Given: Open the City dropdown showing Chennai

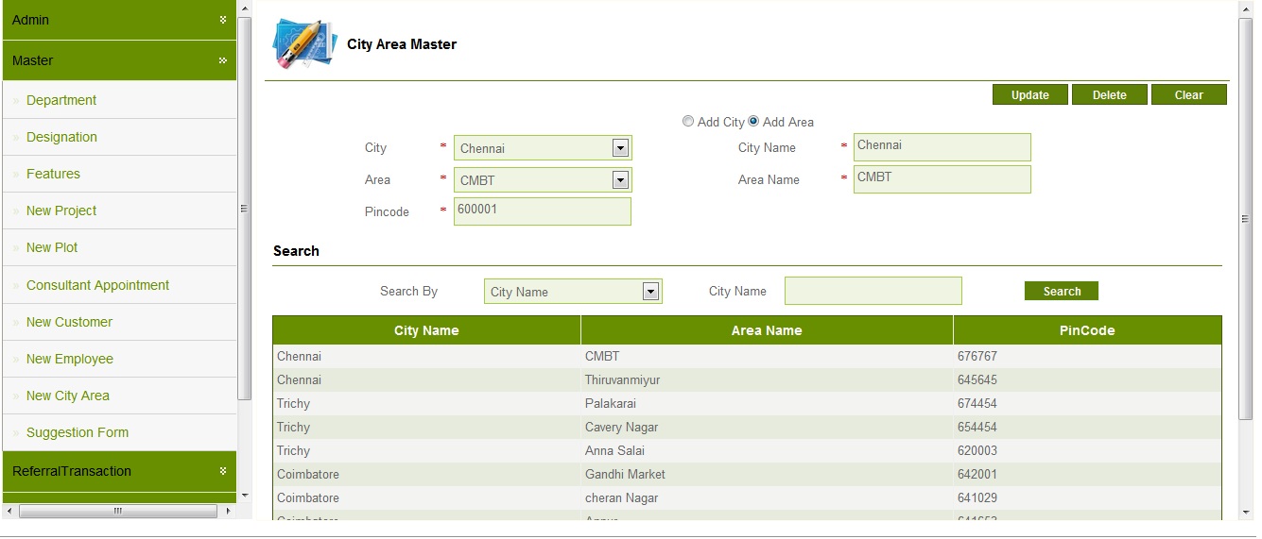Looking at the screenshot, I should pyautogui.click(x=620, y=148).
